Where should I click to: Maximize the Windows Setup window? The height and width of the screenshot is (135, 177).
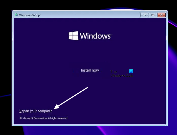pos(153,15)
